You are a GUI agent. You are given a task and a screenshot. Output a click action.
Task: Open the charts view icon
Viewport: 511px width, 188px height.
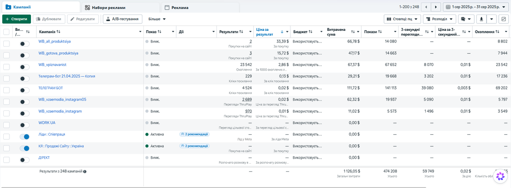coord(503,19)
